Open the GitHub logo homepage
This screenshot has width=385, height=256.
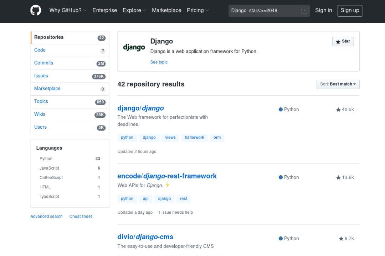[36, 10]
